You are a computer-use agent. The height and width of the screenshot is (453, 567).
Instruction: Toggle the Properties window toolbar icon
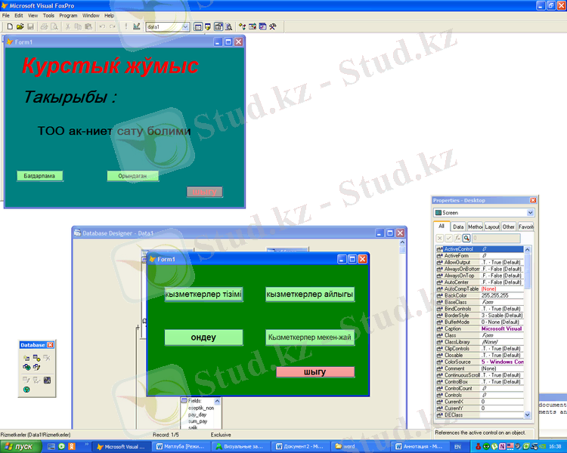218,26
